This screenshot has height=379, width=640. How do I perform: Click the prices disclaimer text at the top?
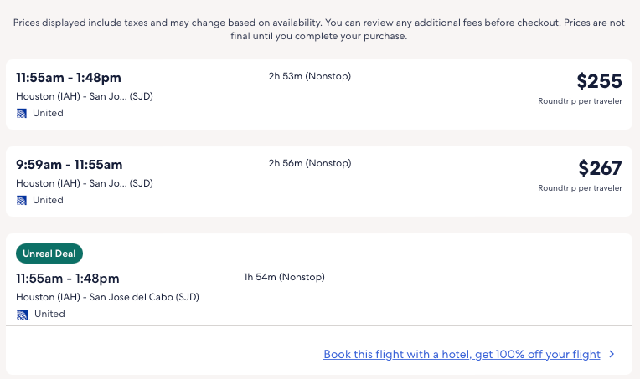click(x=319, y=29)
